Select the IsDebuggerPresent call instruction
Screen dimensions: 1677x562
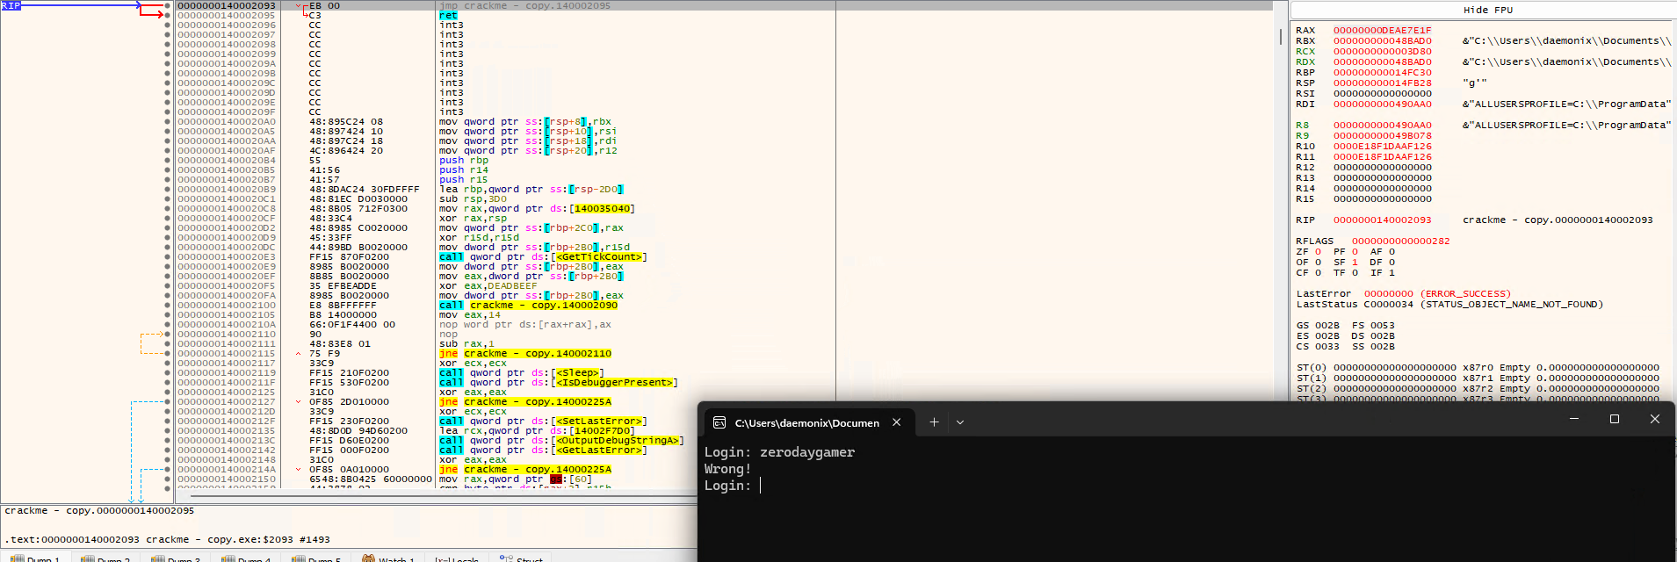[558, 383]
